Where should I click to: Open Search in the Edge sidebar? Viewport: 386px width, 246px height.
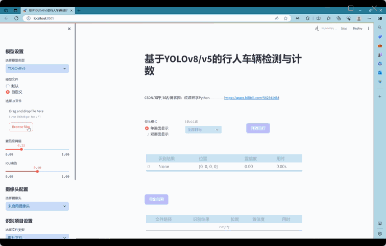[x=379, y=28]
